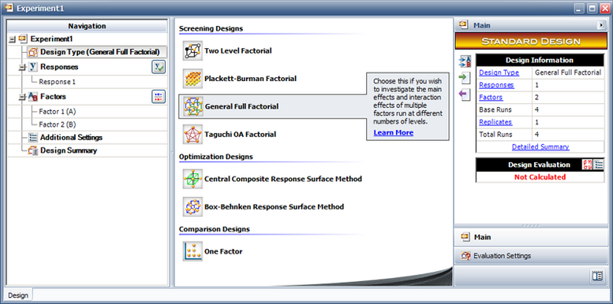Click the A/B build design icon
The image size is (613, 304).
point(465,61)
